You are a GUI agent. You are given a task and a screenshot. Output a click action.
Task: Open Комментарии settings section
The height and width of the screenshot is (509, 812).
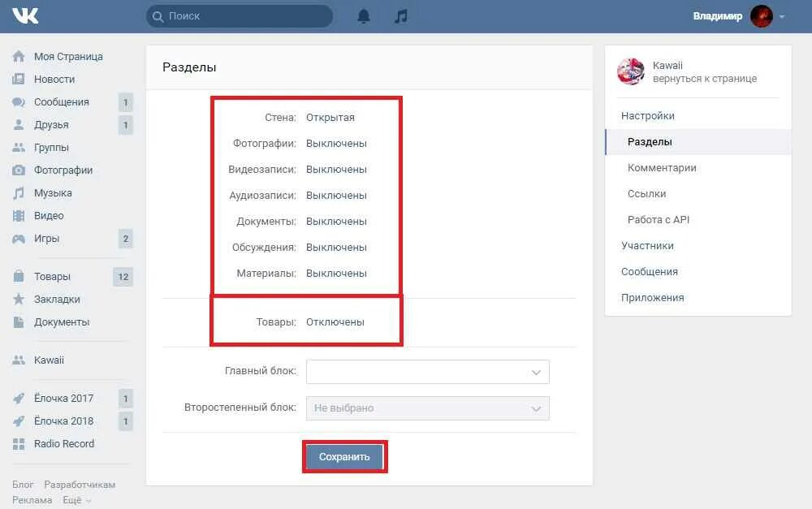point(698,168)
